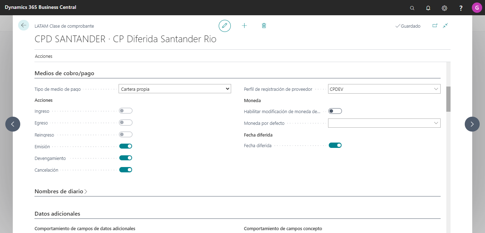Viewport: 485px width, 233px height.
Task: Click the pencil edit icon
Action: pyautogui.click(x=225, y=26)
